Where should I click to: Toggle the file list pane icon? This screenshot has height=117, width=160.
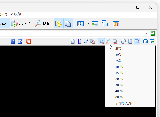pos(68,23)
